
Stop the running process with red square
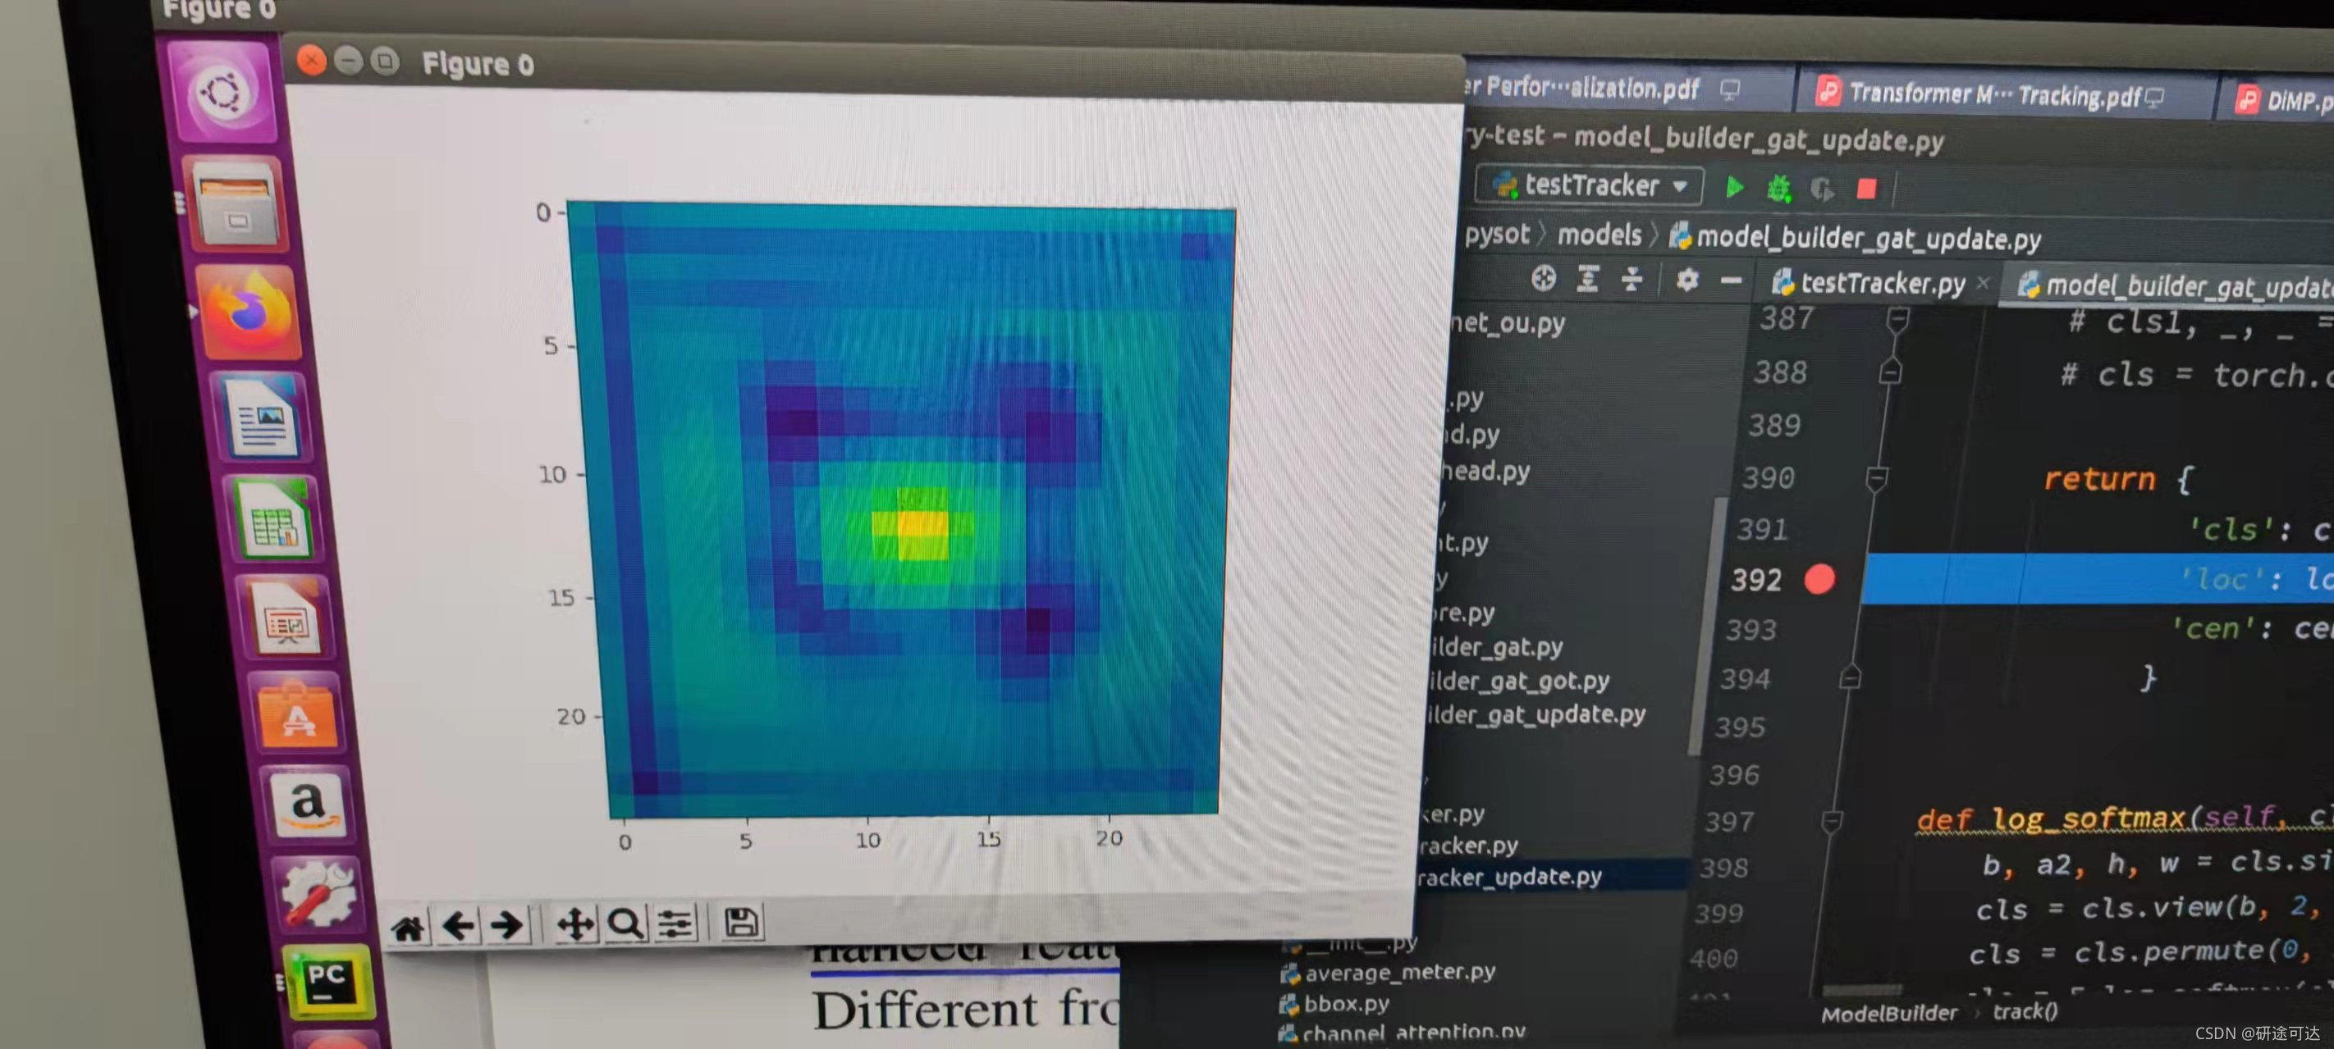click(x=1866, y=189)
